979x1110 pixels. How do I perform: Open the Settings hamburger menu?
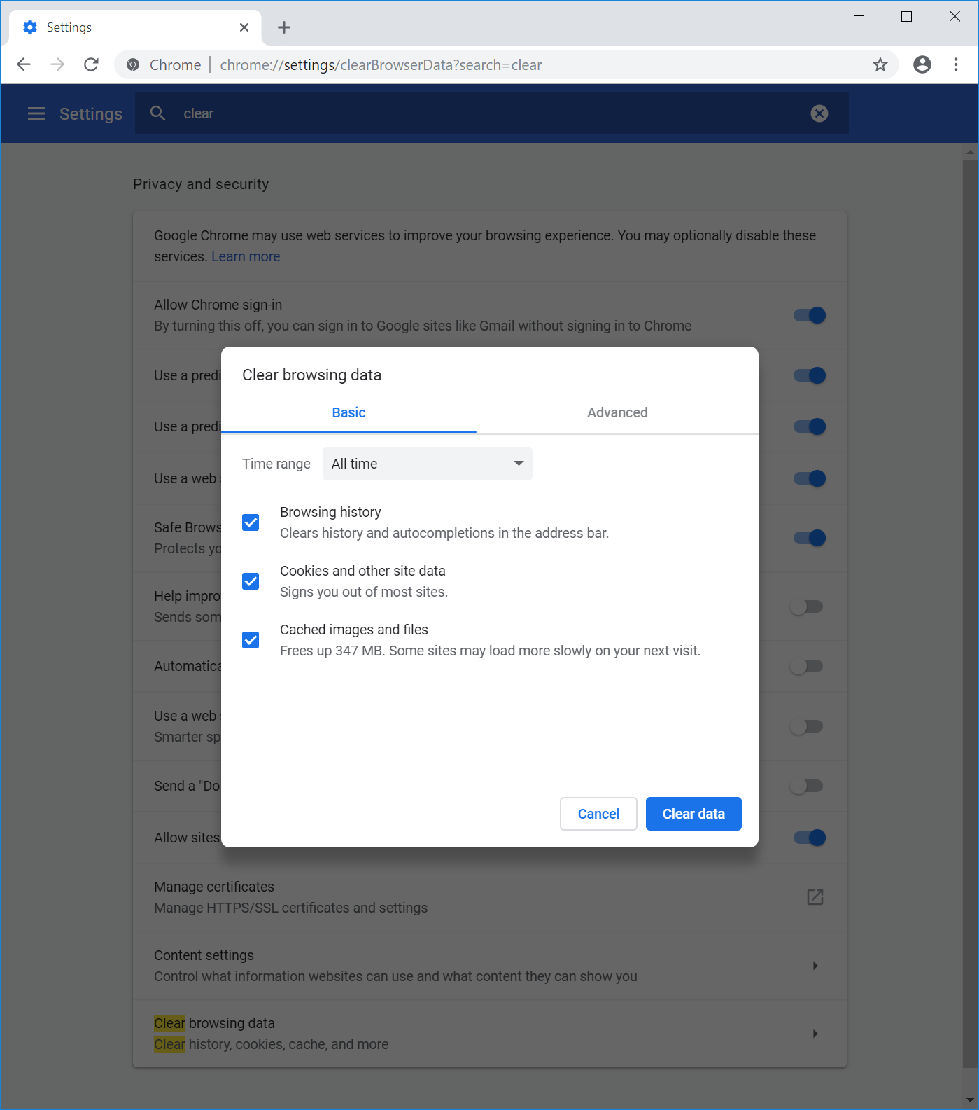(36, 113)
